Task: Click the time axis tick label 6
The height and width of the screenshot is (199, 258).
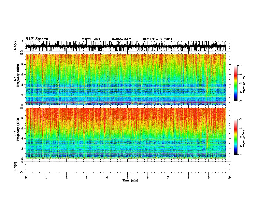Action: (x=148, y=177)
